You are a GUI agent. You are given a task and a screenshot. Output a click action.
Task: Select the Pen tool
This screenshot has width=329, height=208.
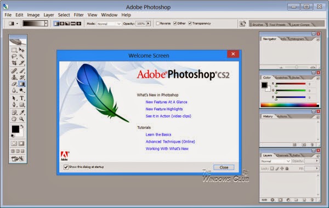coord(14,104)
